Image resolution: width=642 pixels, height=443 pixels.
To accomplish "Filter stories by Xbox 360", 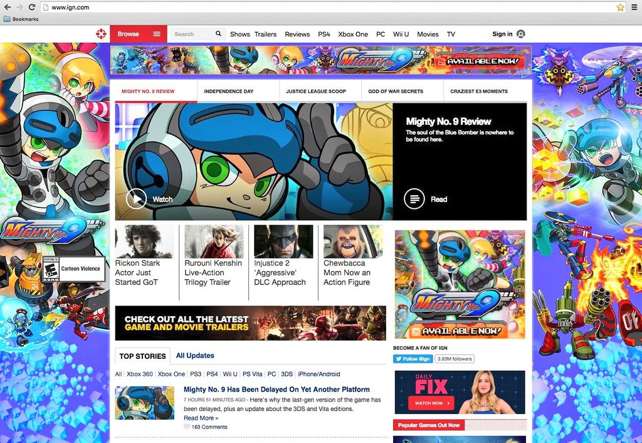I will click(140, 374).
